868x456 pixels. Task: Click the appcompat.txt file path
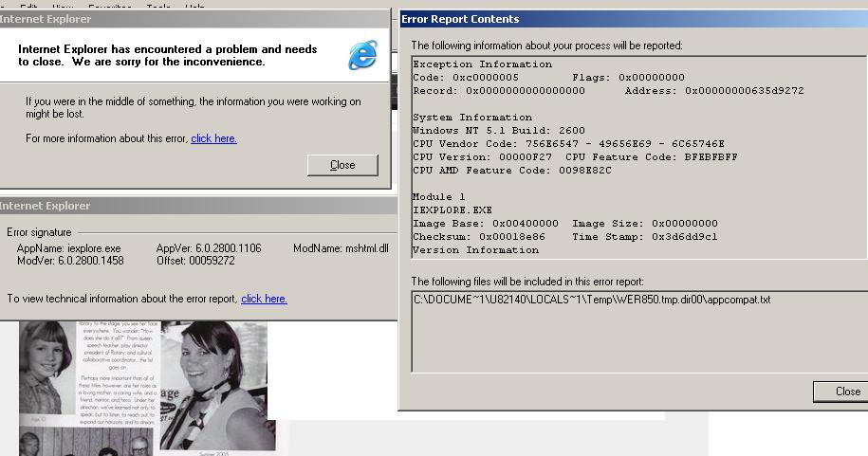coord(592,300)
